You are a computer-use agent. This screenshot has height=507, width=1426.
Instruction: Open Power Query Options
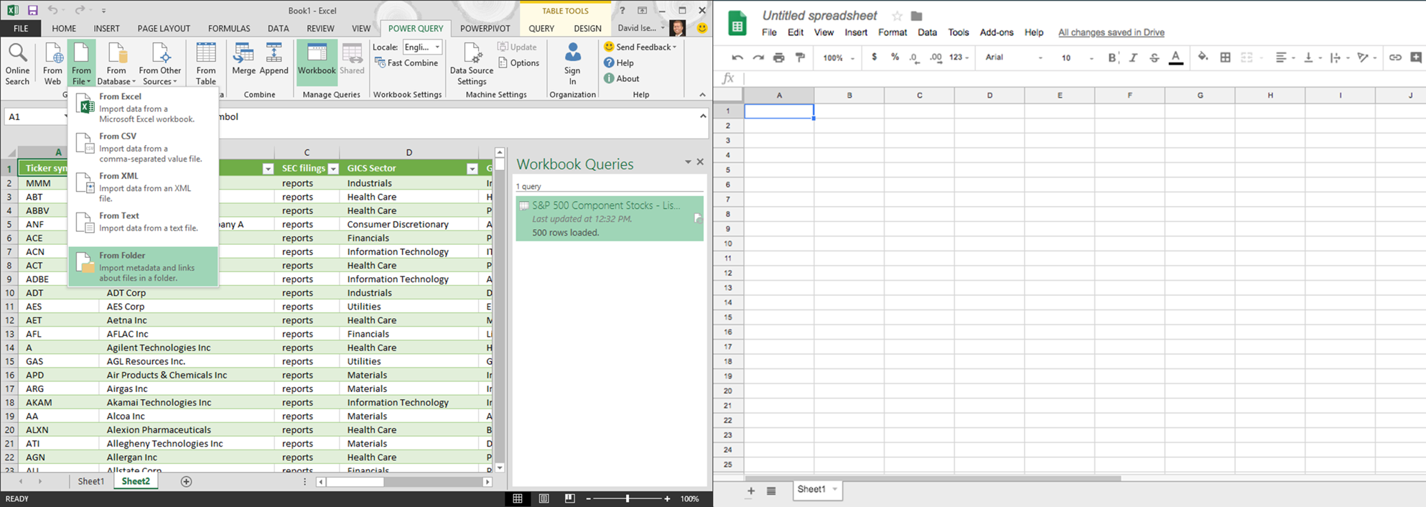click(518, 63)
